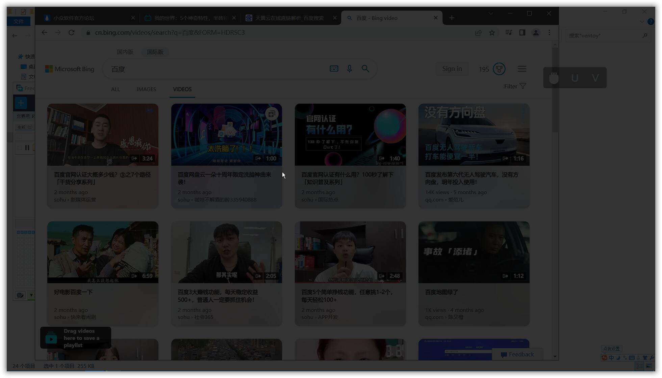Open the on-screen keyboard icon in the search box
662x378 pixels.
coord(334,69)
